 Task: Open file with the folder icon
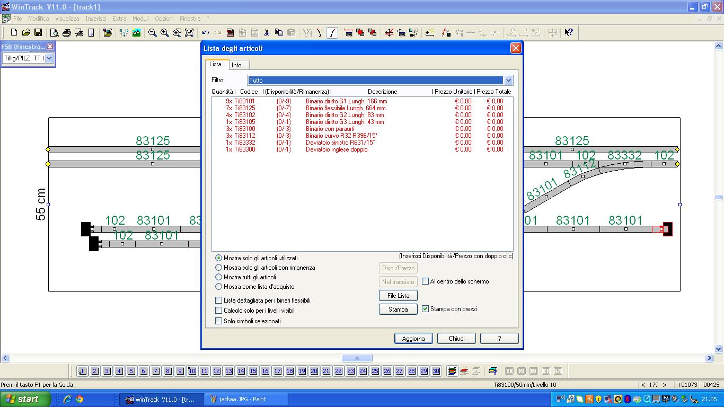tap(26, 32)
